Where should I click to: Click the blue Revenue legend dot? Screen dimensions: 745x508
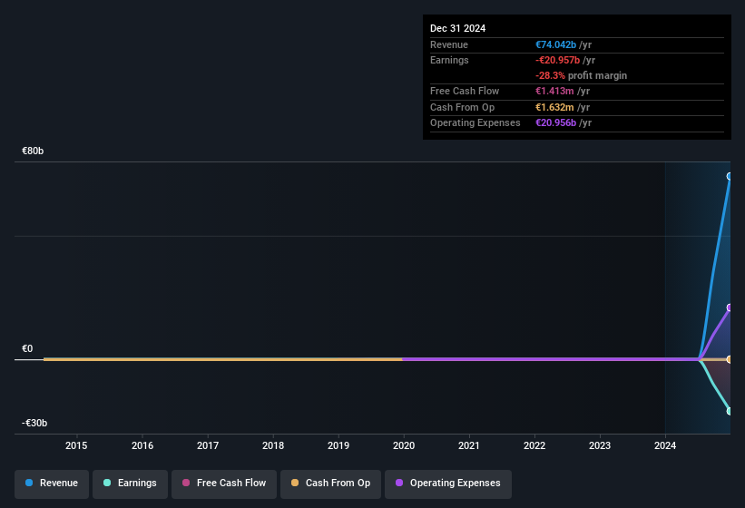29,483
